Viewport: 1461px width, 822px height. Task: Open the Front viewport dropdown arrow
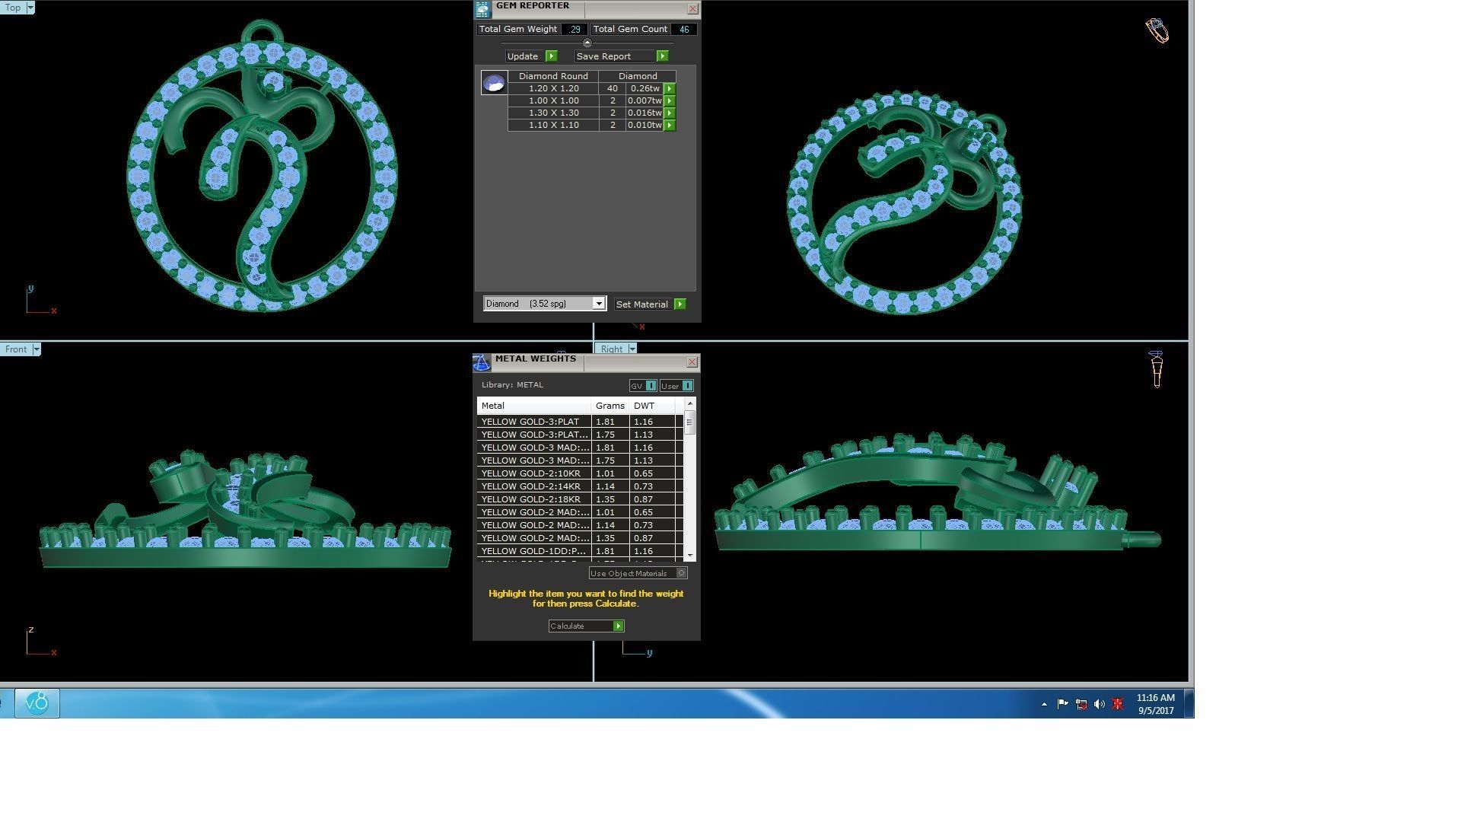pos(36,349)
